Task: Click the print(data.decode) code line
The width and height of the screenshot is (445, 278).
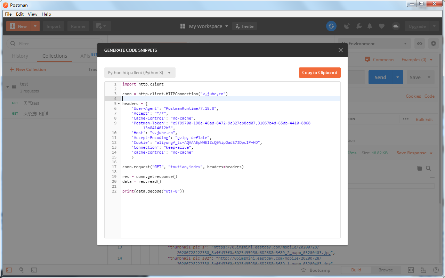Action: coord(153,191)
